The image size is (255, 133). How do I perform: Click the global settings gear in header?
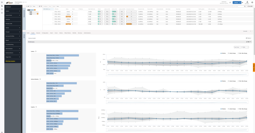pyautogui.click(x=242, y=3)
